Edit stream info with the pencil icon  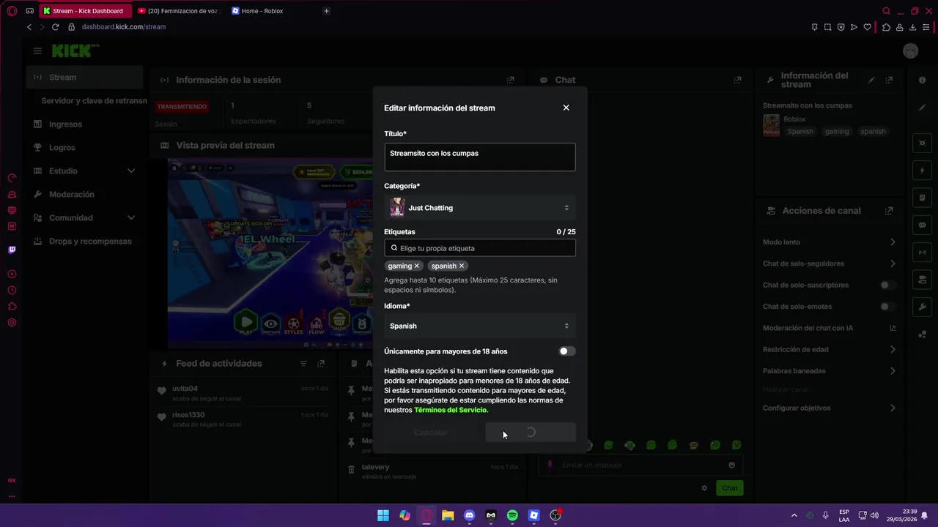pos(871,80)
